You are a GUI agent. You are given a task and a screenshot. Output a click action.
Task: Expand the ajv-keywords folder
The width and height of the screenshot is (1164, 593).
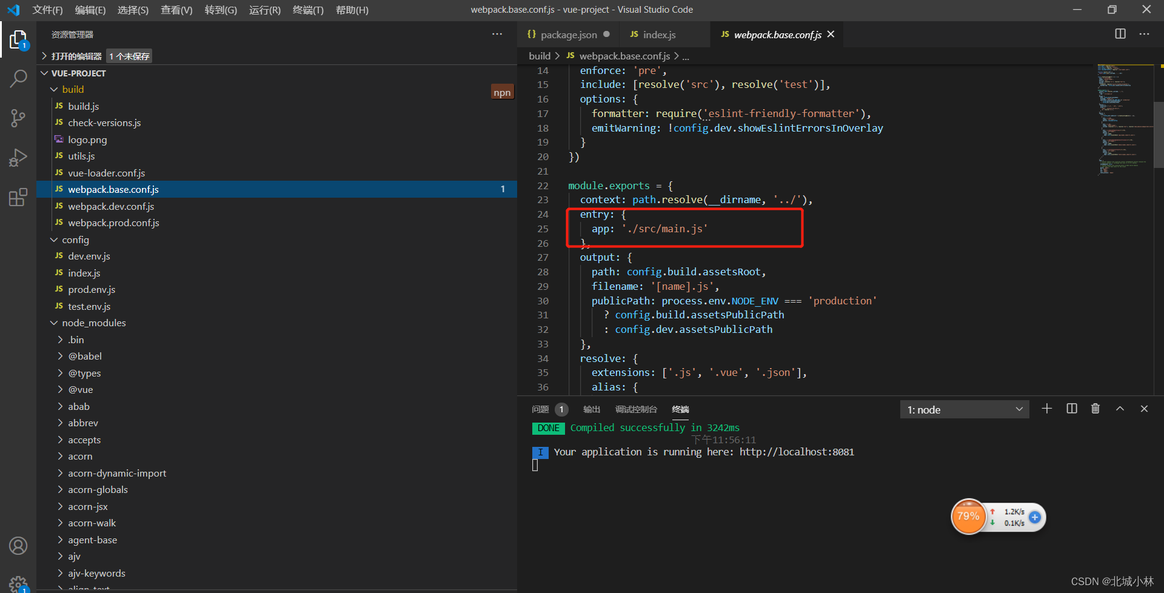[x=60, y=573]
